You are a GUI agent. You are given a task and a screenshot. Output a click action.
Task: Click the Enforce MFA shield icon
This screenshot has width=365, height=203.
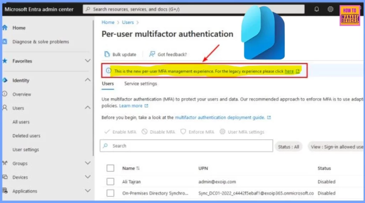(x=183, y=132)
